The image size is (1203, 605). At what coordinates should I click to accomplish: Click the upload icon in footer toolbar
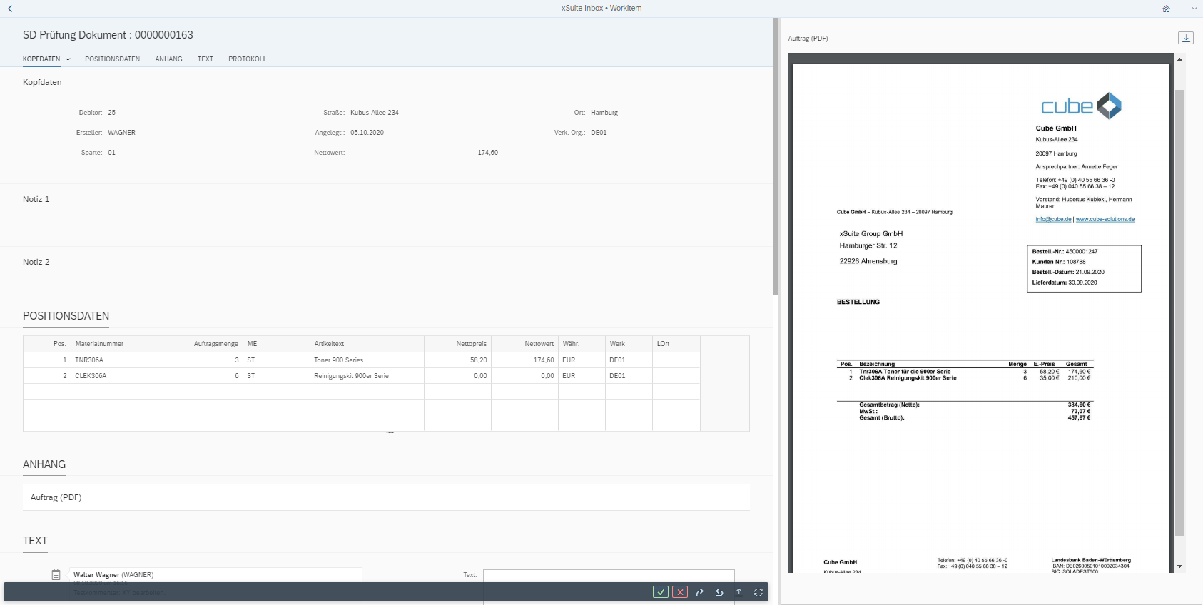[x=738, y=592]
